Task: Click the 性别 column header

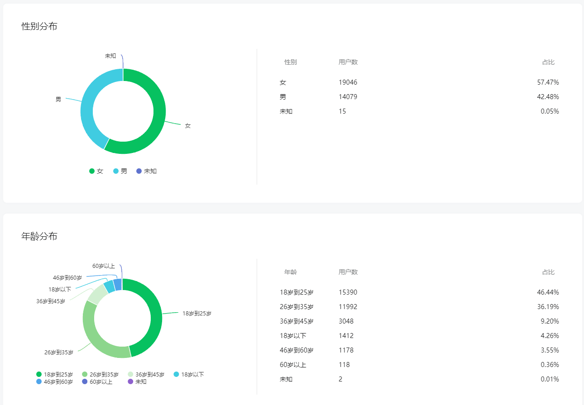Action: point(290,62)
